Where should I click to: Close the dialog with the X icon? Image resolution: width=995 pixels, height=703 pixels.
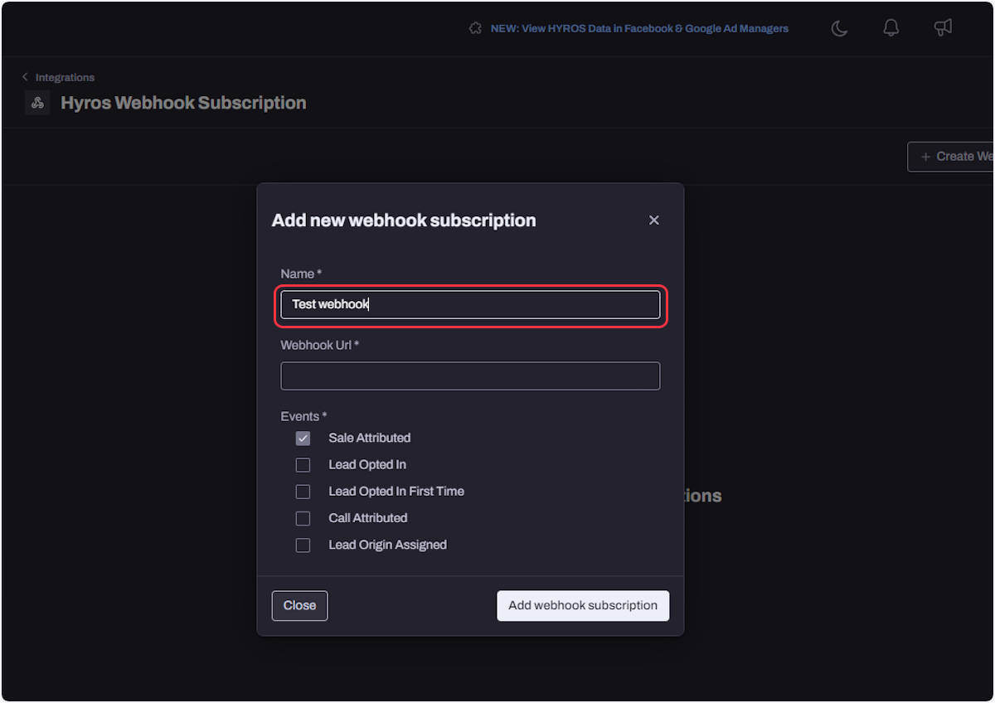click(654, 220)
